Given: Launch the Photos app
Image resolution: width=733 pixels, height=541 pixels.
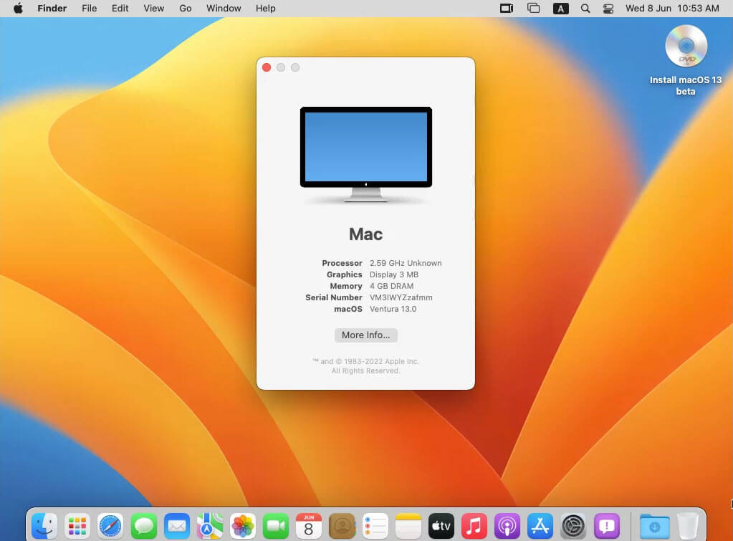Looking at the screenshot, I should coord(243,526).
